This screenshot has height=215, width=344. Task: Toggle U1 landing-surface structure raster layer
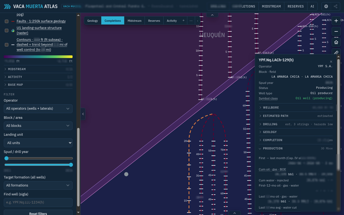(x=6, y=30)
